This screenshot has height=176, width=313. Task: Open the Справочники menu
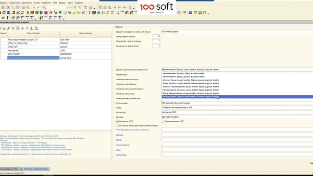15,3
